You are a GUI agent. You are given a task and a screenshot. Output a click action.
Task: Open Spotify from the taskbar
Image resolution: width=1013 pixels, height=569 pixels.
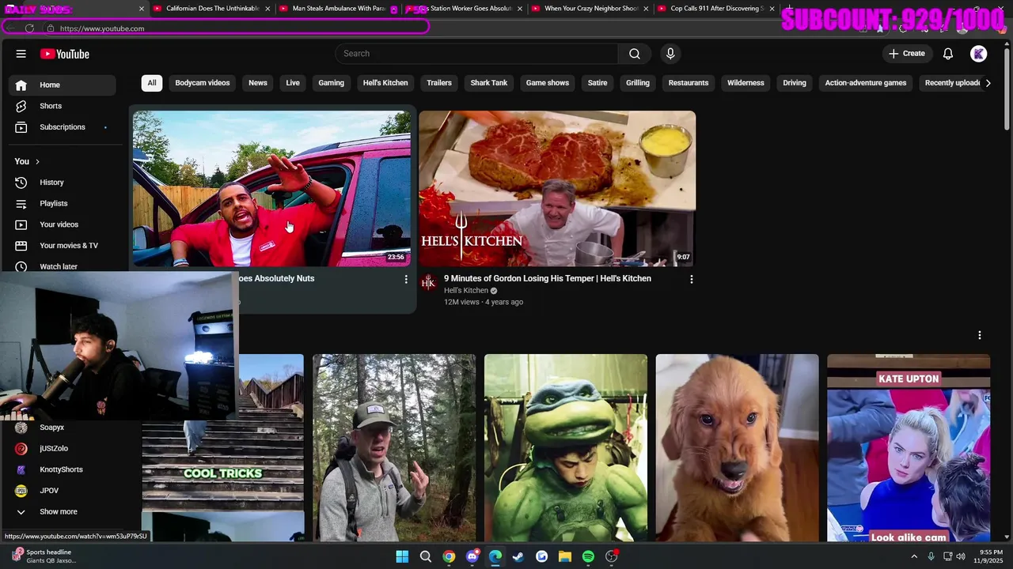point(588,556)
